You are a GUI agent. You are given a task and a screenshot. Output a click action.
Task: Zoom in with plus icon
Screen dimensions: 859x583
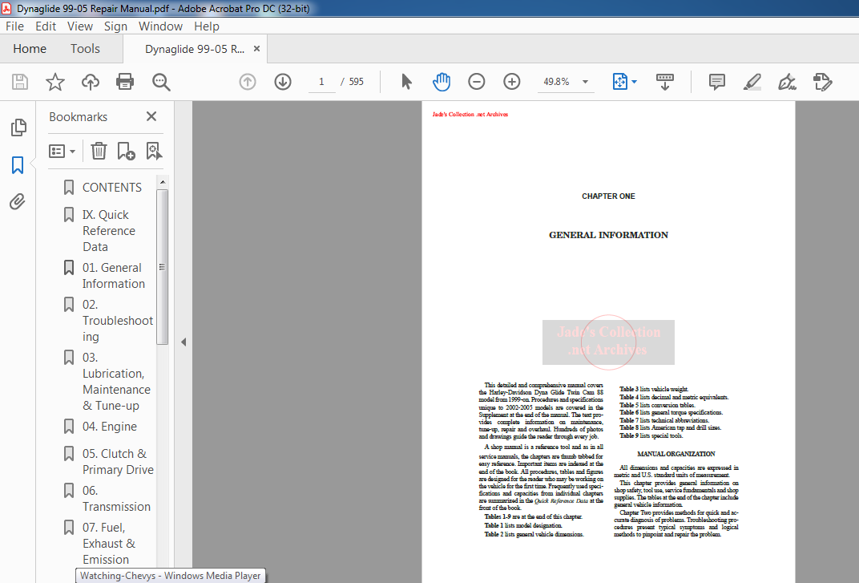512,82
